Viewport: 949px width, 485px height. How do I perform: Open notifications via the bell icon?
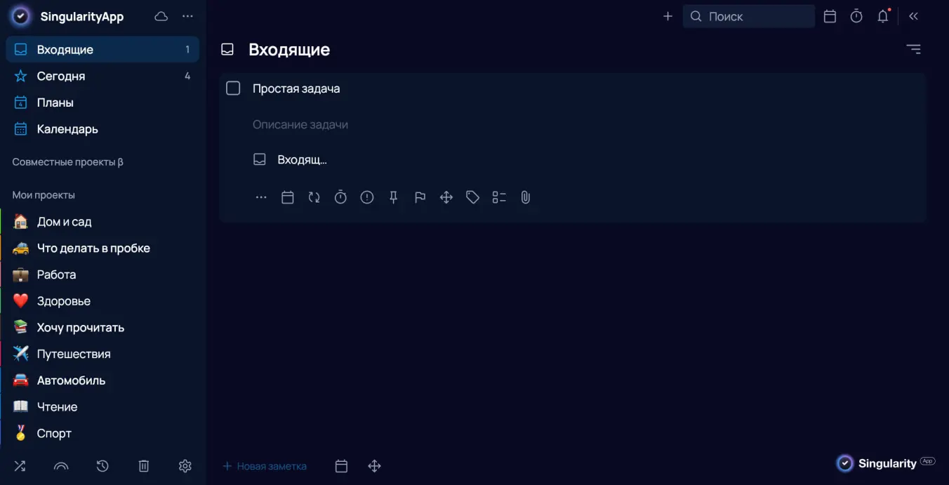coord(883,15)
